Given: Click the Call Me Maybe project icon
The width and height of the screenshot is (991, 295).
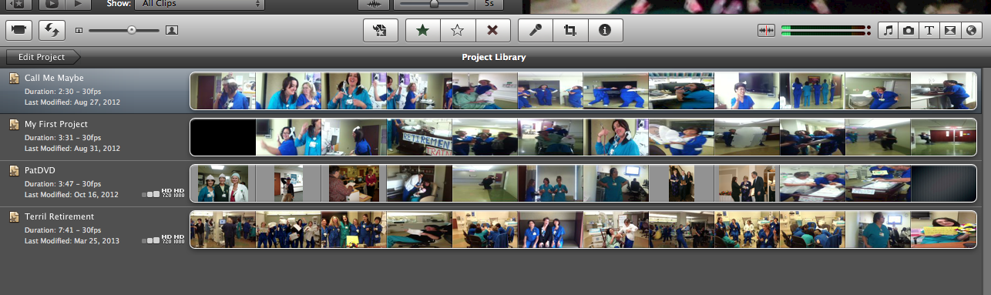Looking at the screenshot, I should point(14,78).
